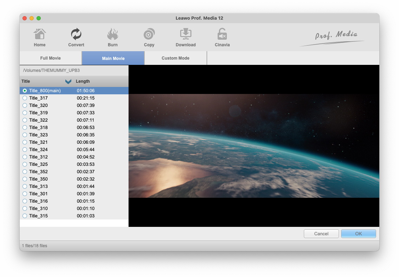399x277 pixels.
Task: Switch to the Custom Mode tab
Action: (x=175, y=58)
